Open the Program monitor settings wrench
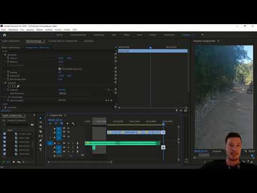Image resolution: width=257 pixels, height=193 pixels. [x=246, y=151]
